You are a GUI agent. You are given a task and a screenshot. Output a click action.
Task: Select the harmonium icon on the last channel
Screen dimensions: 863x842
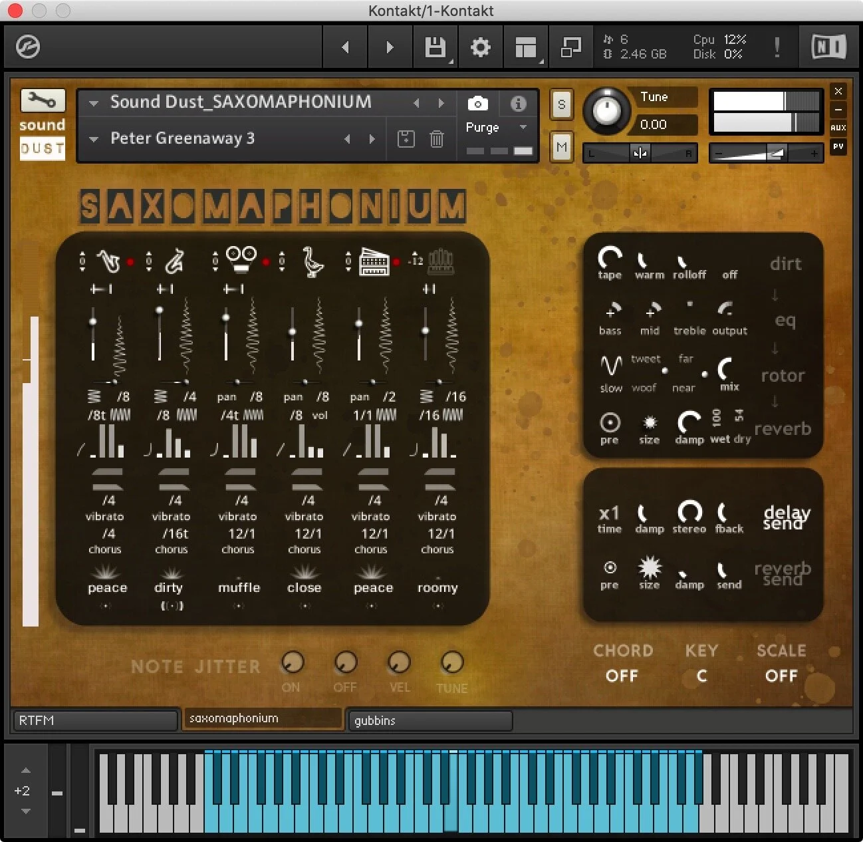click(442, 261)
